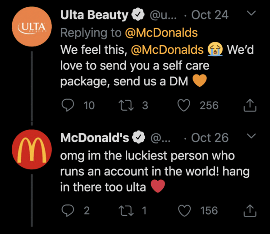Like the Ulta Beauty tweet
Viewport: 270px width, 234px height.
pyautogui.click(x=184, y=105)
